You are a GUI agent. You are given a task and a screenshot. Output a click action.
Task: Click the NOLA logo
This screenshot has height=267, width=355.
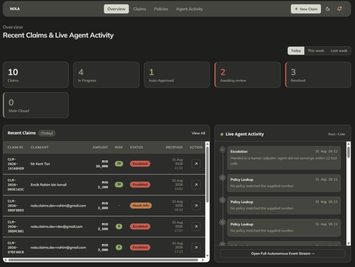pyautogui.click(x=15, y=9)
